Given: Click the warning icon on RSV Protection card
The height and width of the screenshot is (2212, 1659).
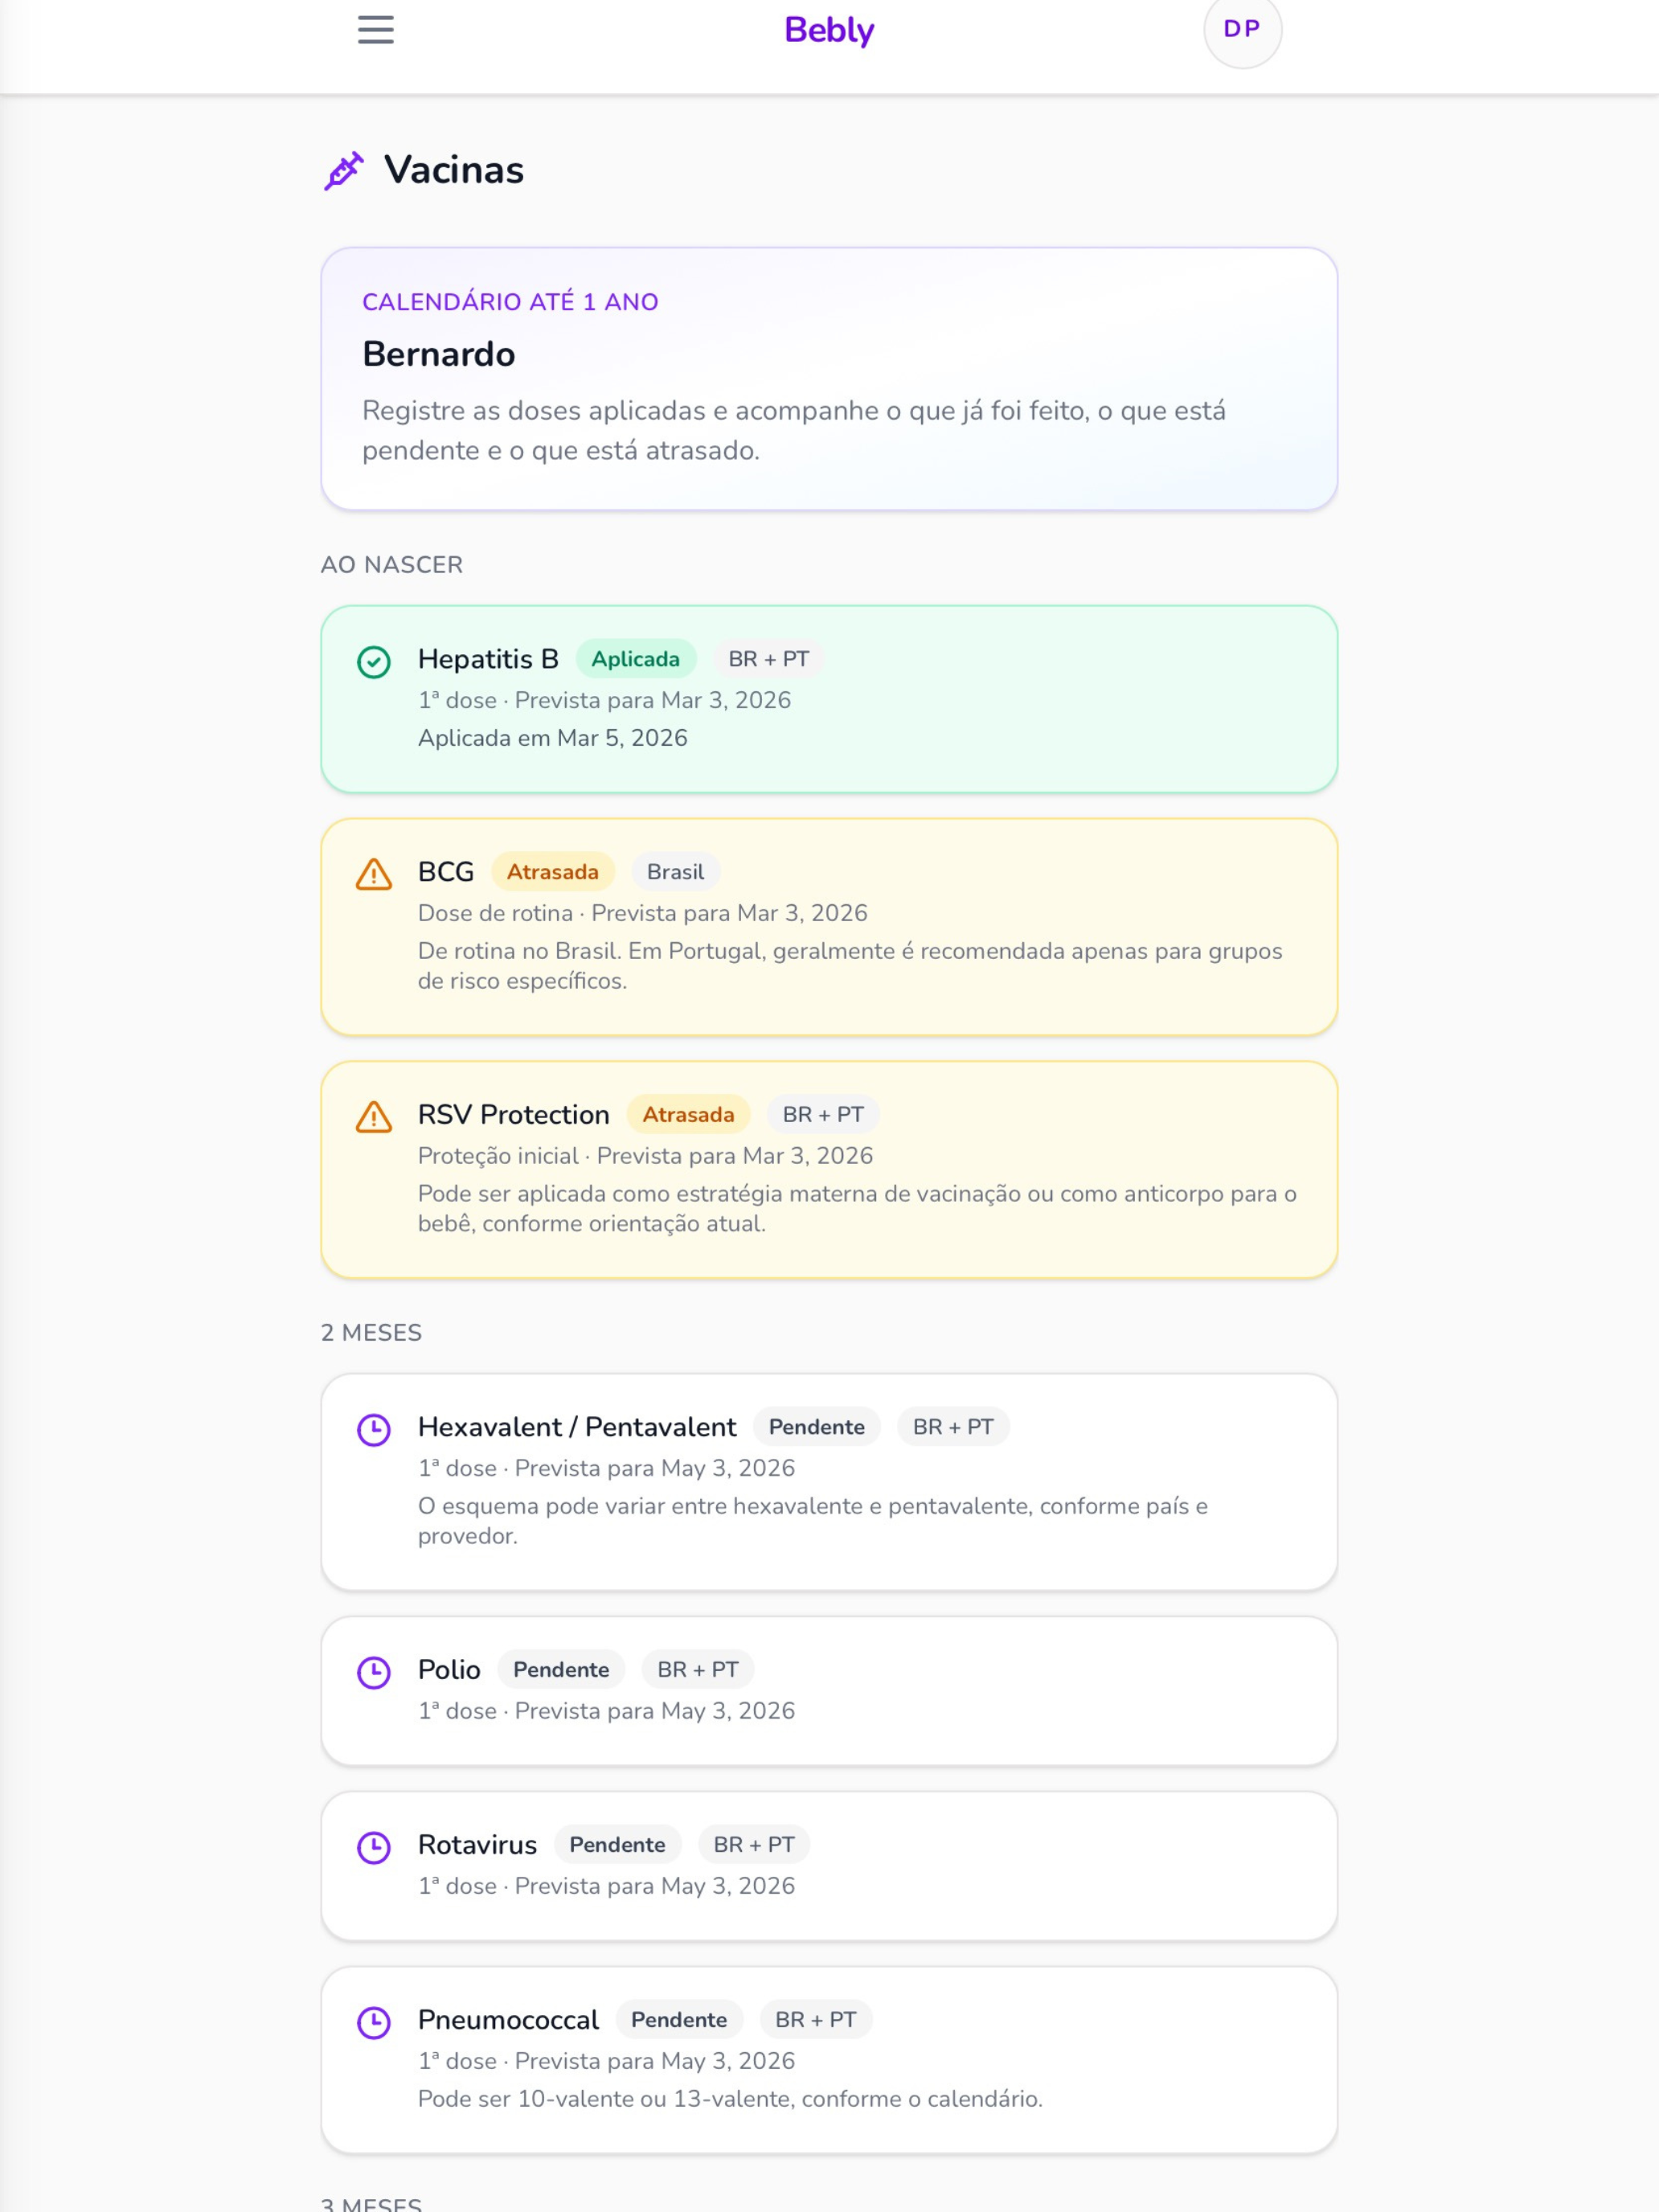Looking at the screenshot, I should point(374,1117).
